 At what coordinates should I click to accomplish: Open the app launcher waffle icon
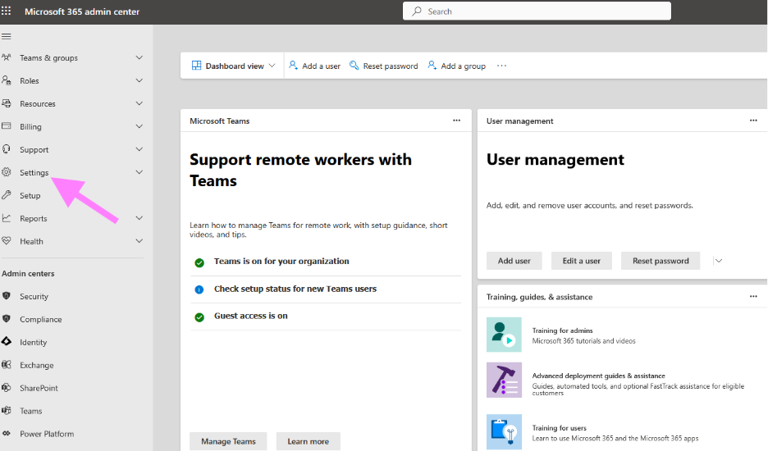click(7, 11)
